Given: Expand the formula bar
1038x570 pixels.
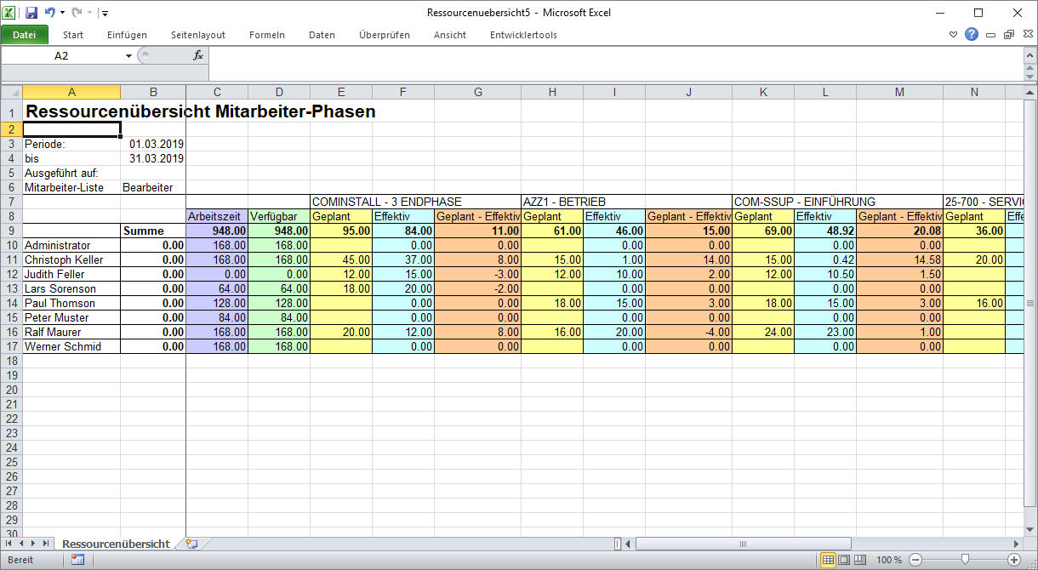Looking at the screenshot, I should pyautogui.click(x=1029, y=55).
